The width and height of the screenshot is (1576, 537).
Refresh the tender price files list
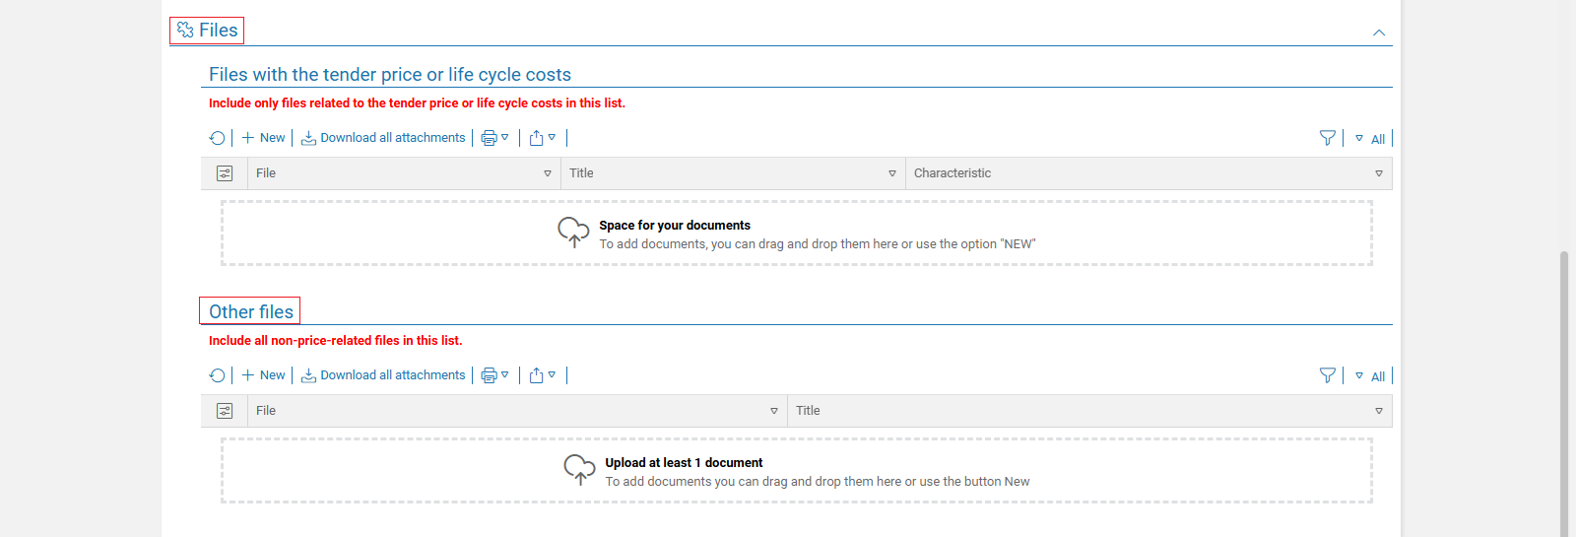pos(218,138)
